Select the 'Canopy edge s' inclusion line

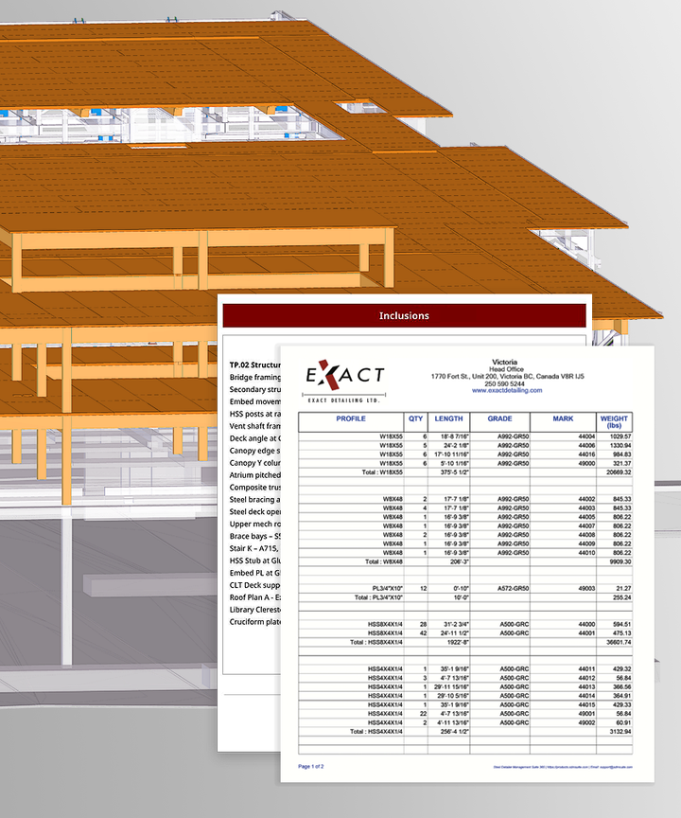tap(254, 451)
